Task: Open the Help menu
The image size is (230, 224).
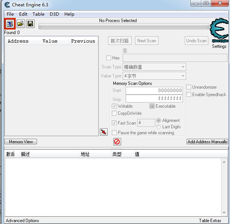Action: pos(70,14)
